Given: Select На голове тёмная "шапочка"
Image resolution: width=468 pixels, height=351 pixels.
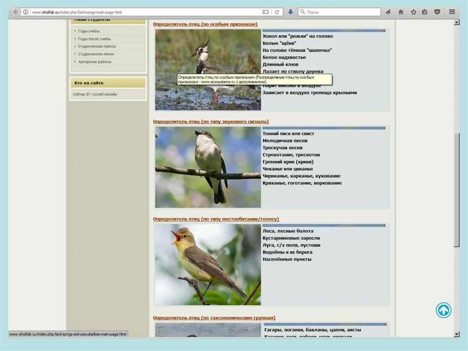Looking at the screenshot, I should (297, 50).
